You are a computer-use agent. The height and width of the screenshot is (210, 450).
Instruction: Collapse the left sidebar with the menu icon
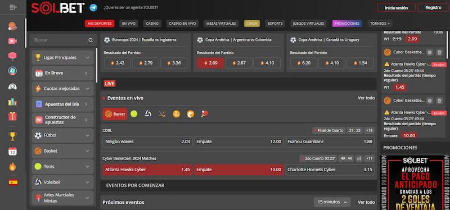12,7
